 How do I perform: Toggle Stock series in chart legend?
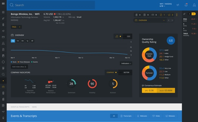[x=14, y=62]
